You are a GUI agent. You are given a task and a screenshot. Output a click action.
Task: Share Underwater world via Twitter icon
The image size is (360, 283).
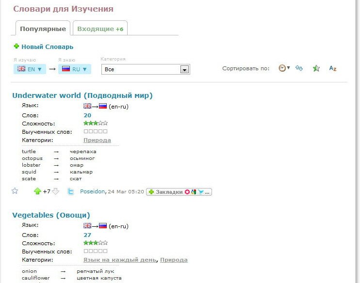(71, 191)
